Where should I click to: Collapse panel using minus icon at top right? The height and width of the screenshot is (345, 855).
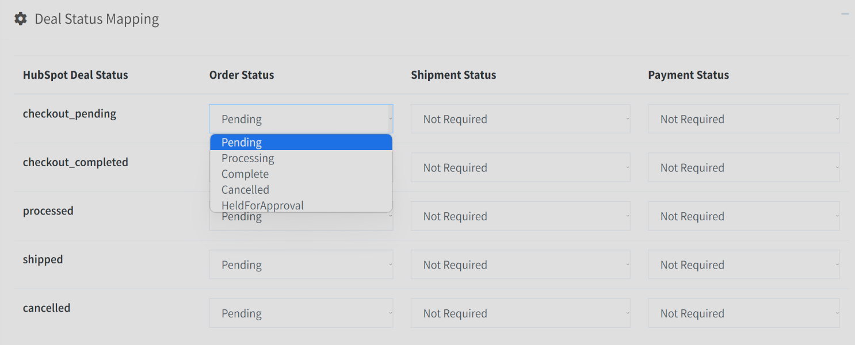click(845, 14)
